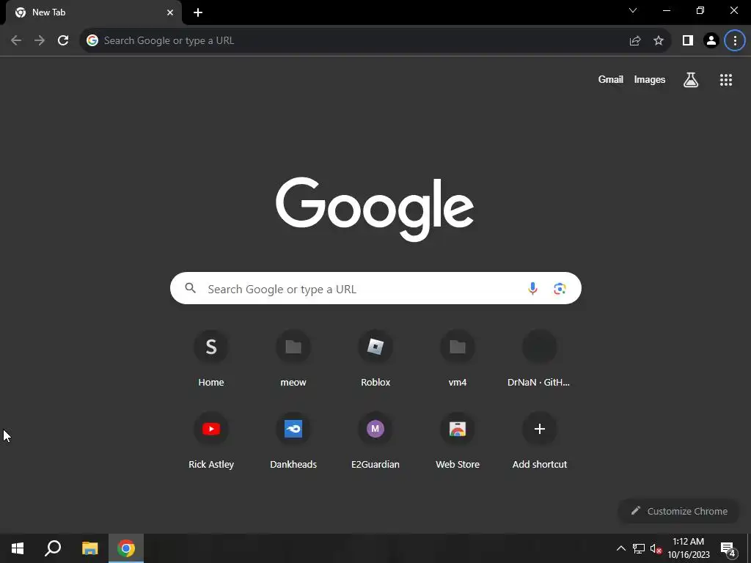Open Search Labs flask icon
Viewport: 751px width, 563px height.
691,80
